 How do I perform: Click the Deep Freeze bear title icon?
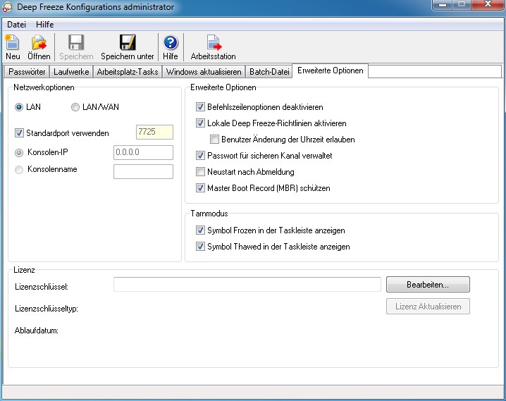(x=7, y=7)
